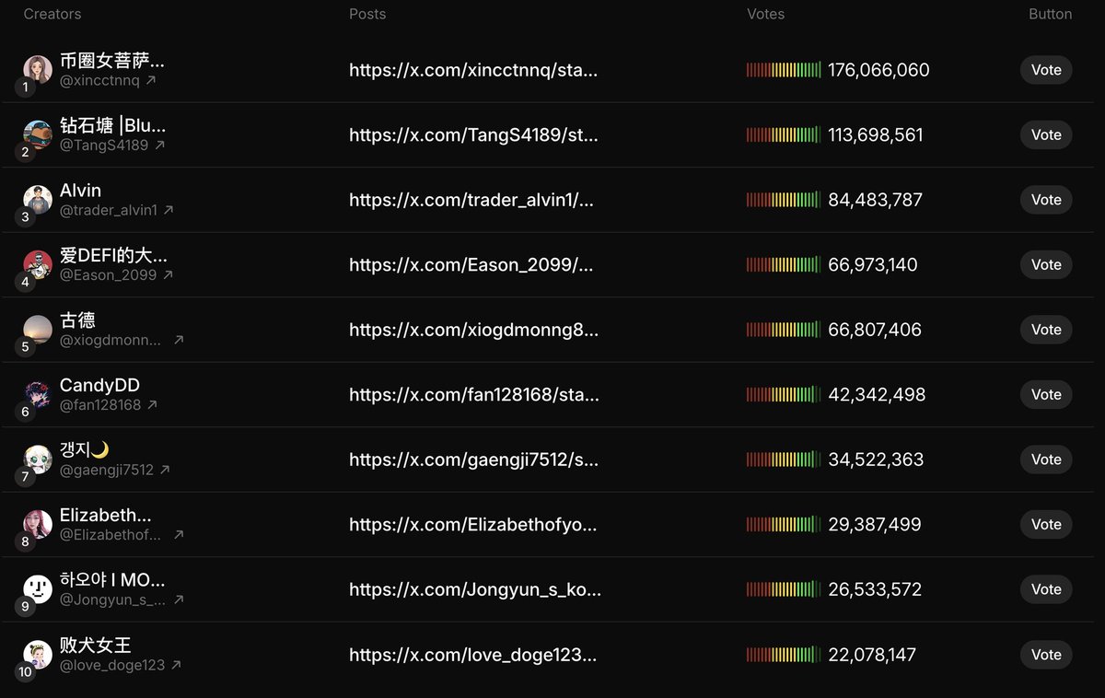The height and width of the screenshot is (698, 1105).
Task: Select handle text @fan128168
Action: pos(100,405)
